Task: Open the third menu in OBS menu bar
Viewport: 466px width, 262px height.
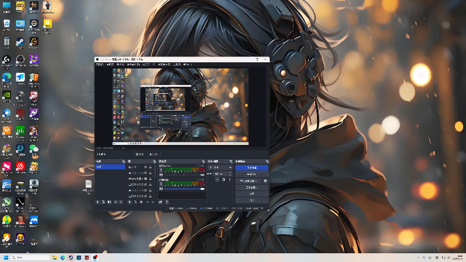Action: 121,65
